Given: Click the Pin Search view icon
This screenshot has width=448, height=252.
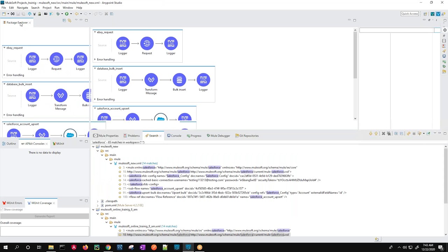Looking at the screenshot, I should click(428, 133).
